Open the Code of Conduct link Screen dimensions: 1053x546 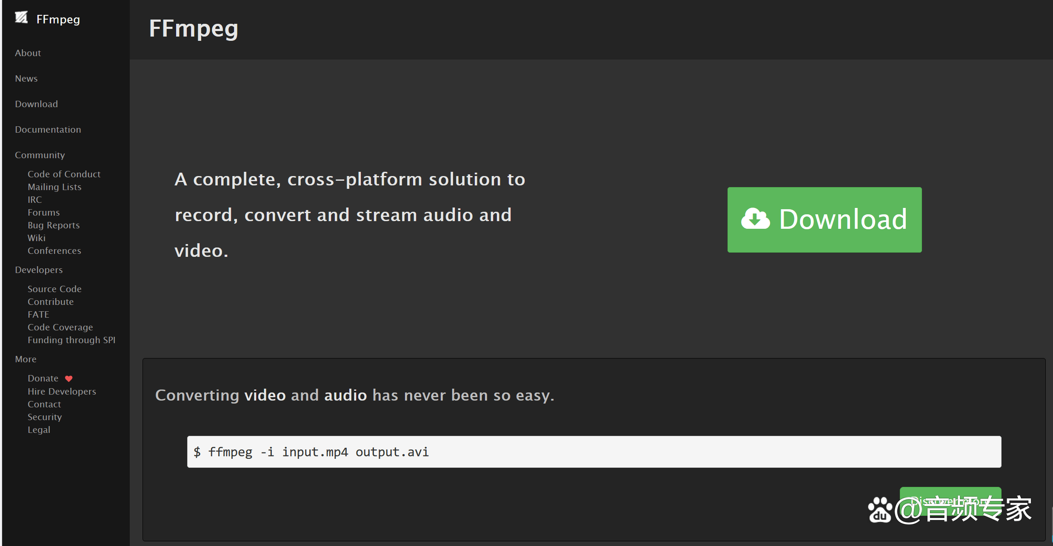(64, 174)
